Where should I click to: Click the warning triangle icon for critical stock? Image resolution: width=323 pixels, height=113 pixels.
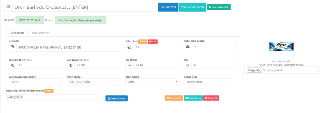click(x=188, y=46)
